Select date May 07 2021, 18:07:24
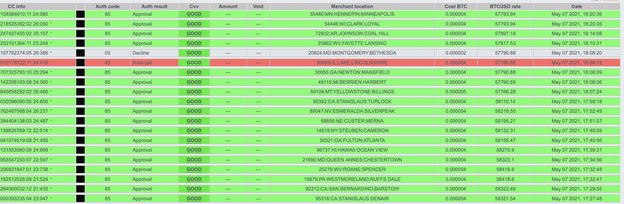The width and height of the screenshot is (624, 204). (577, 92)
